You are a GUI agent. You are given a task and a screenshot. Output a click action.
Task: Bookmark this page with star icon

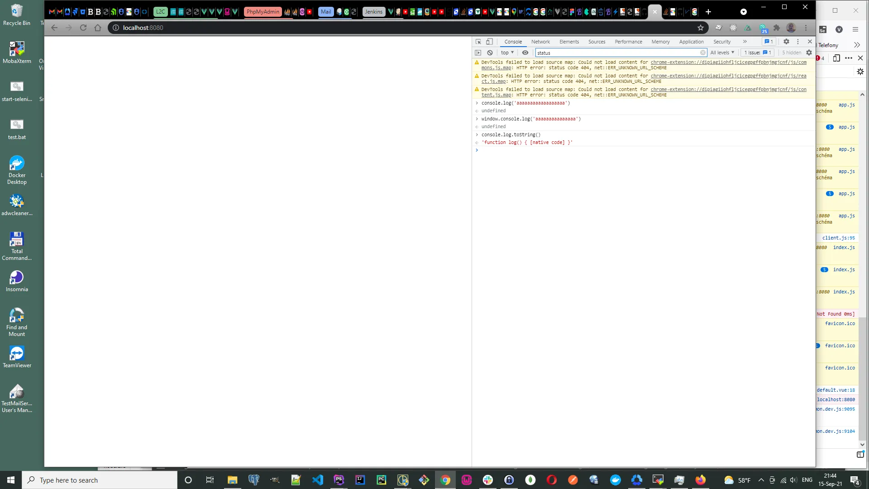(x=701, y=28)
